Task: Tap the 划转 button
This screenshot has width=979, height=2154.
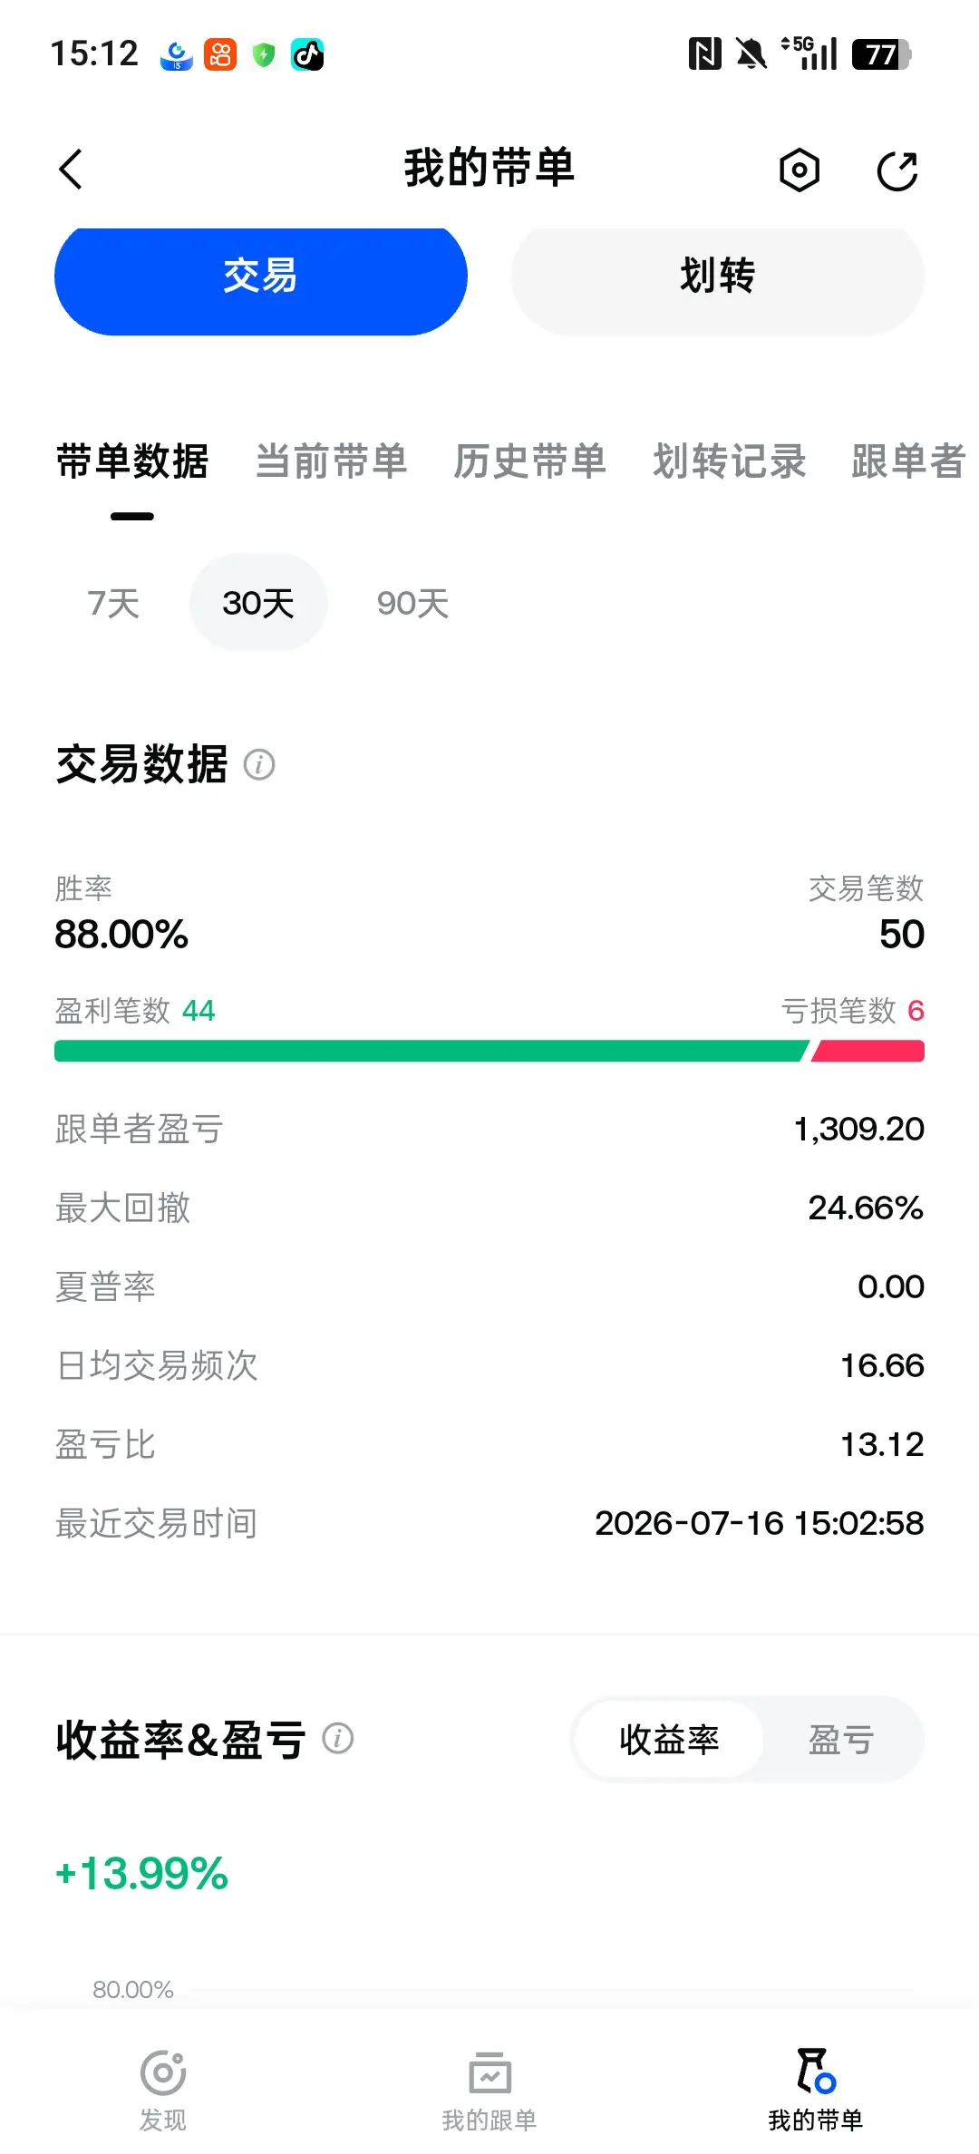Action: click(x=718, y=277)
